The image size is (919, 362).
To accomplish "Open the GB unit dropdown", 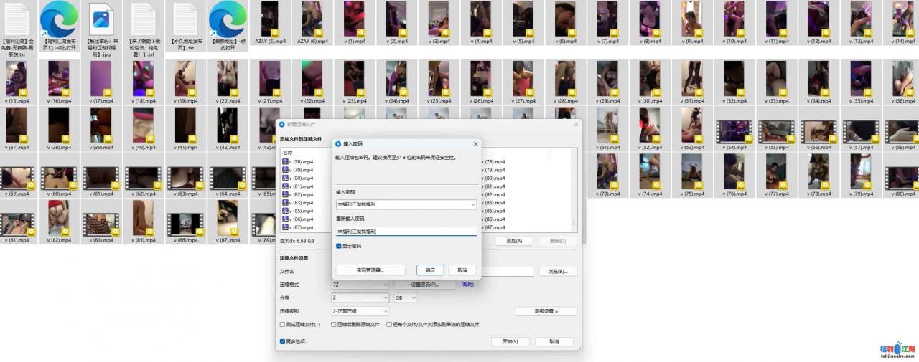I will [x=413, y=297].
